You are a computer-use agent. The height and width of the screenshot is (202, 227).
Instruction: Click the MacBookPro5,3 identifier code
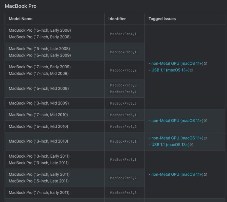click(123, 85)
